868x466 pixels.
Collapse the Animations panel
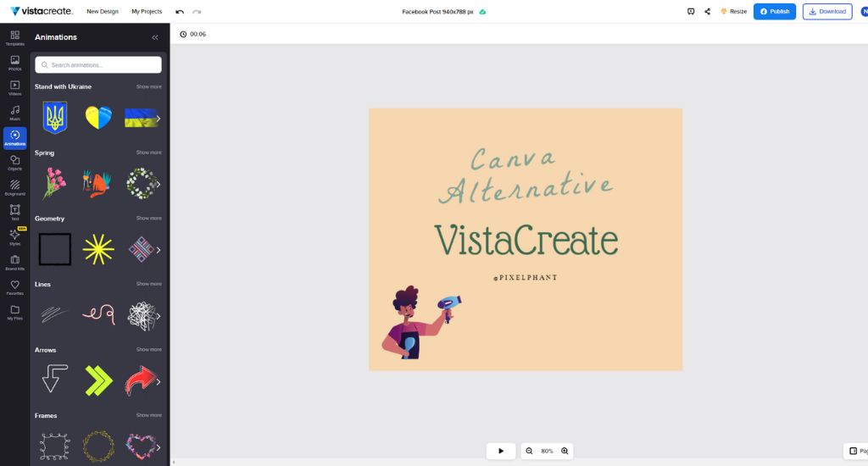155,37
